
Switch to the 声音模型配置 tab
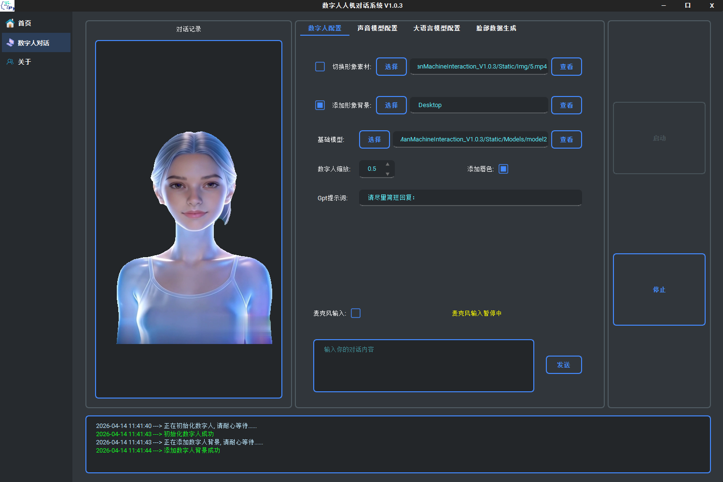click(x=377, y=28)
